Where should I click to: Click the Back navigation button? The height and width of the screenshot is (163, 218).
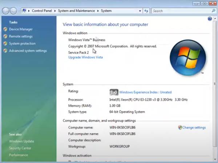[6, 11]
